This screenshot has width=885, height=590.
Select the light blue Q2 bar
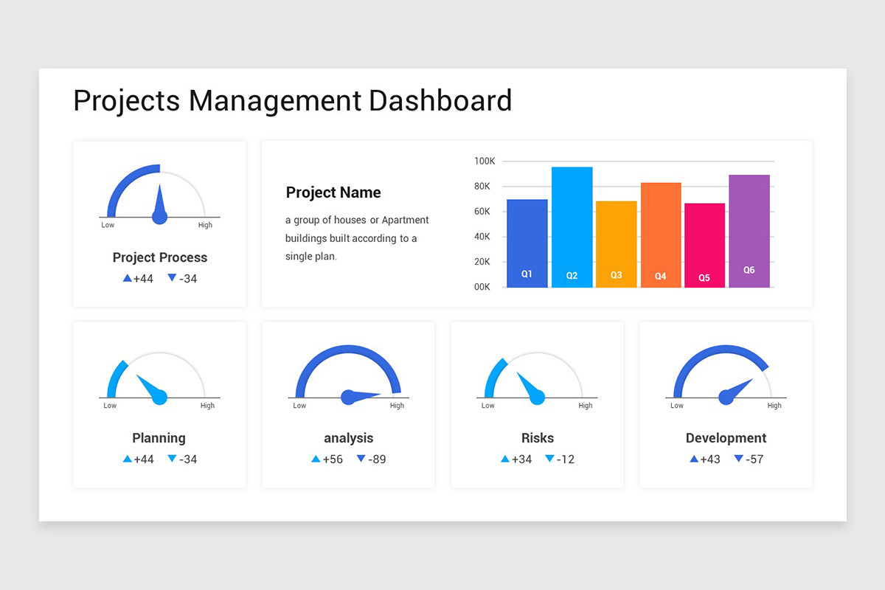tap(572, 227)
